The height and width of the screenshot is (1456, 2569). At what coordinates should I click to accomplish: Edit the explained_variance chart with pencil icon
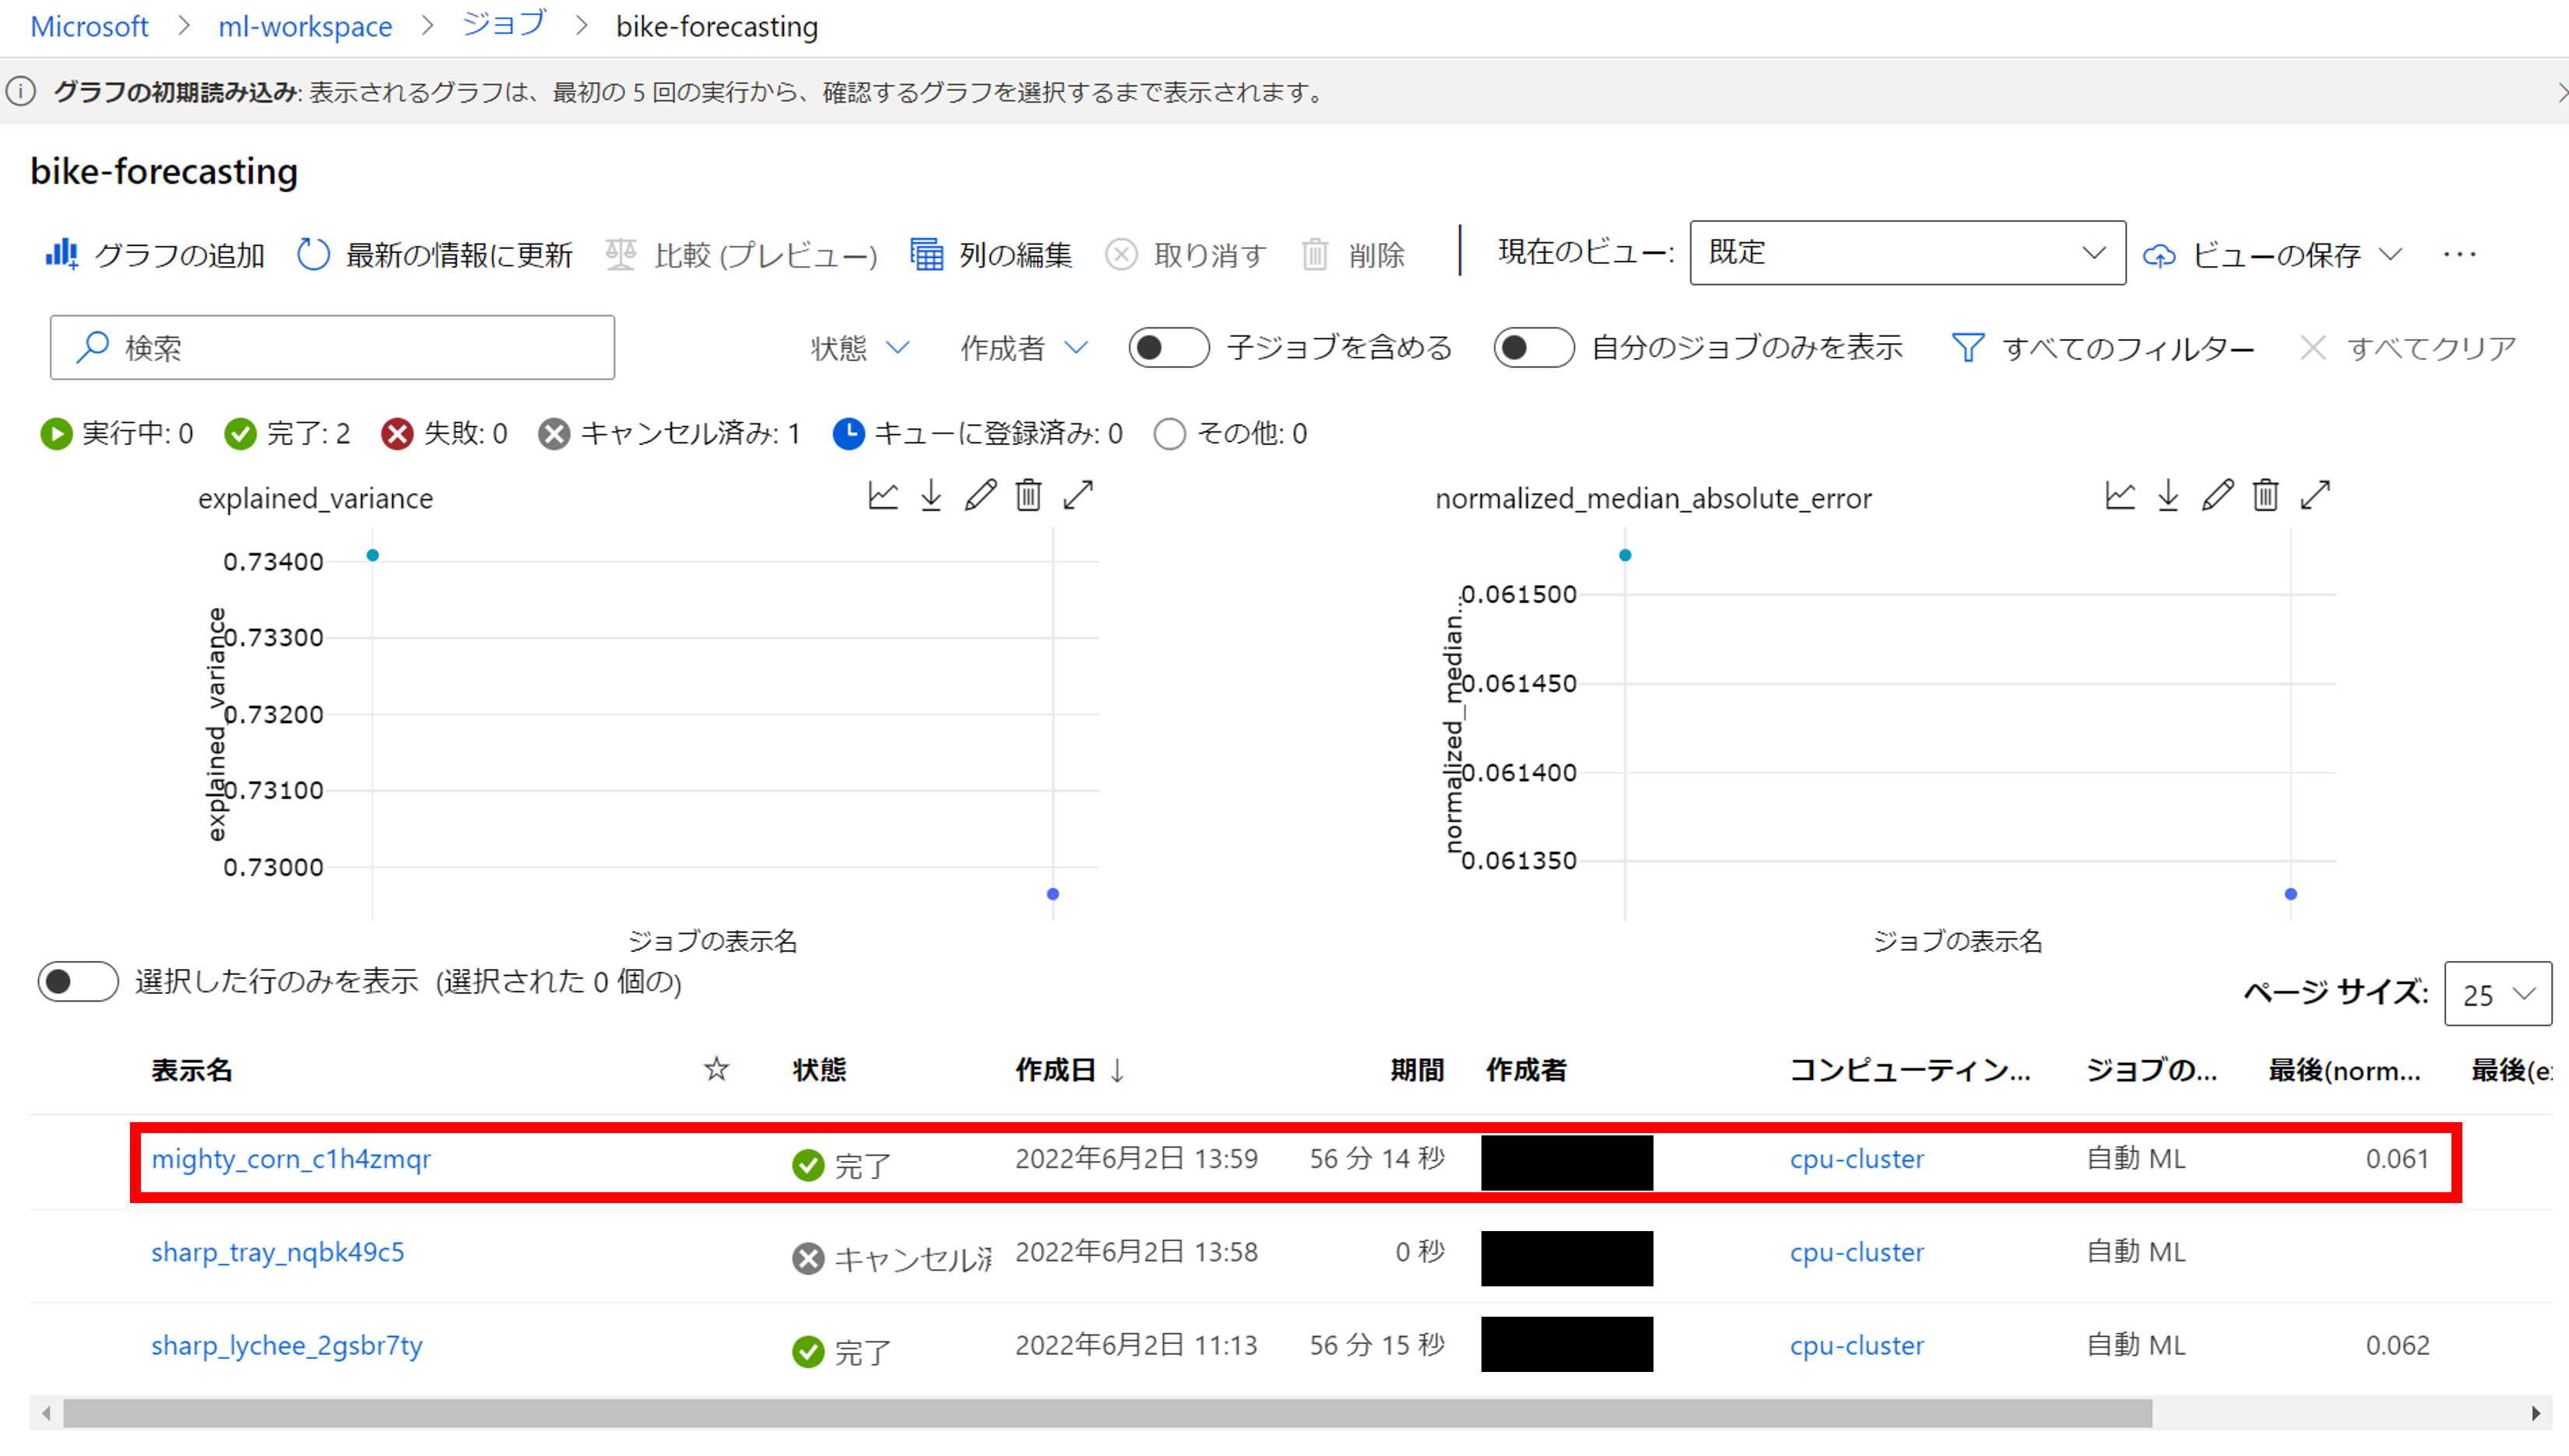pos(980,494)
